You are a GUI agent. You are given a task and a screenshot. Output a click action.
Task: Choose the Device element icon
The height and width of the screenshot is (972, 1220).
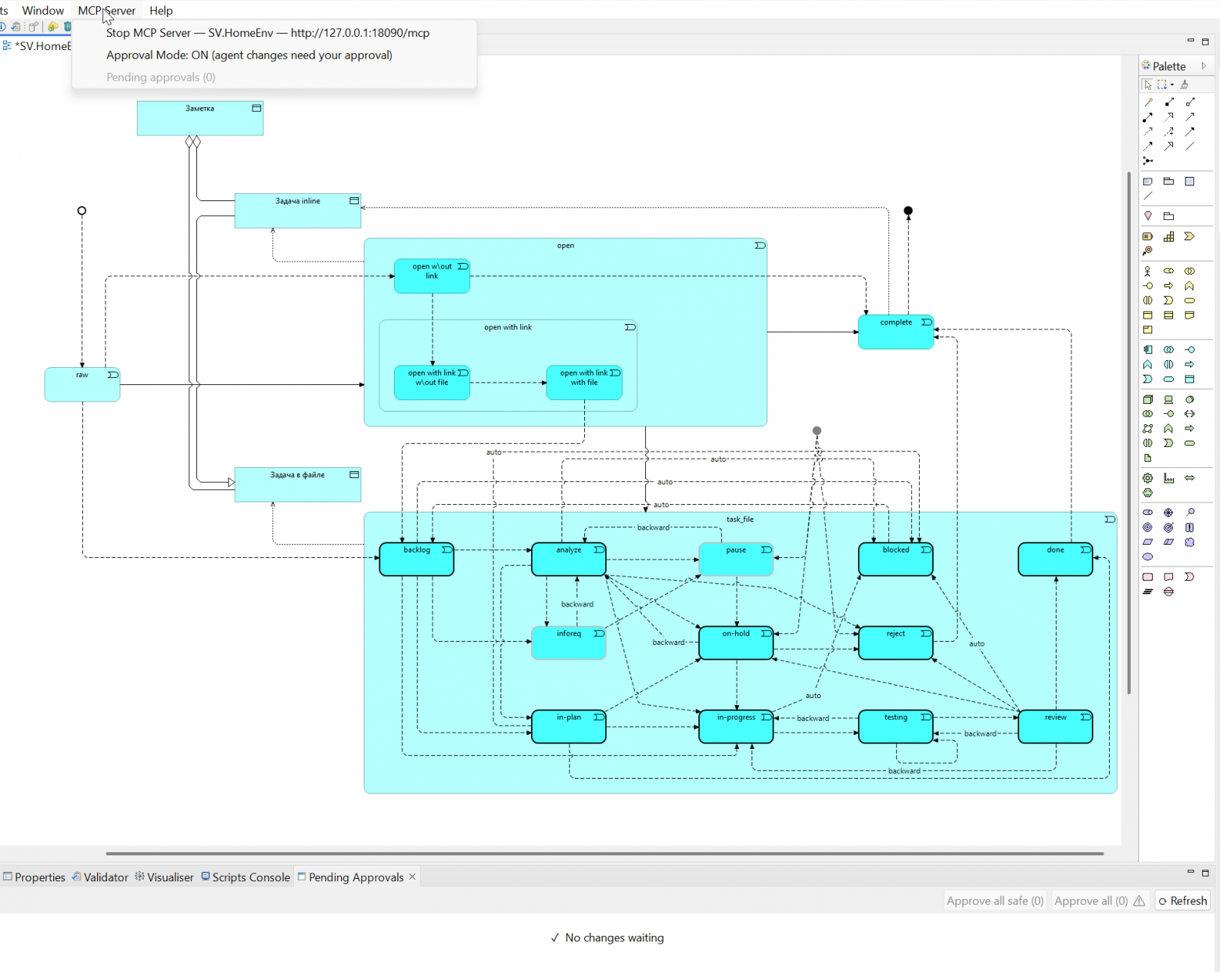1169,399
